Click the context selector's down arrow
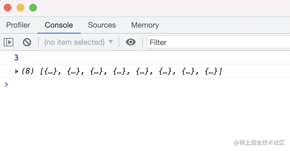The width and height of the screenshot is (290, 151). [111, 42]
